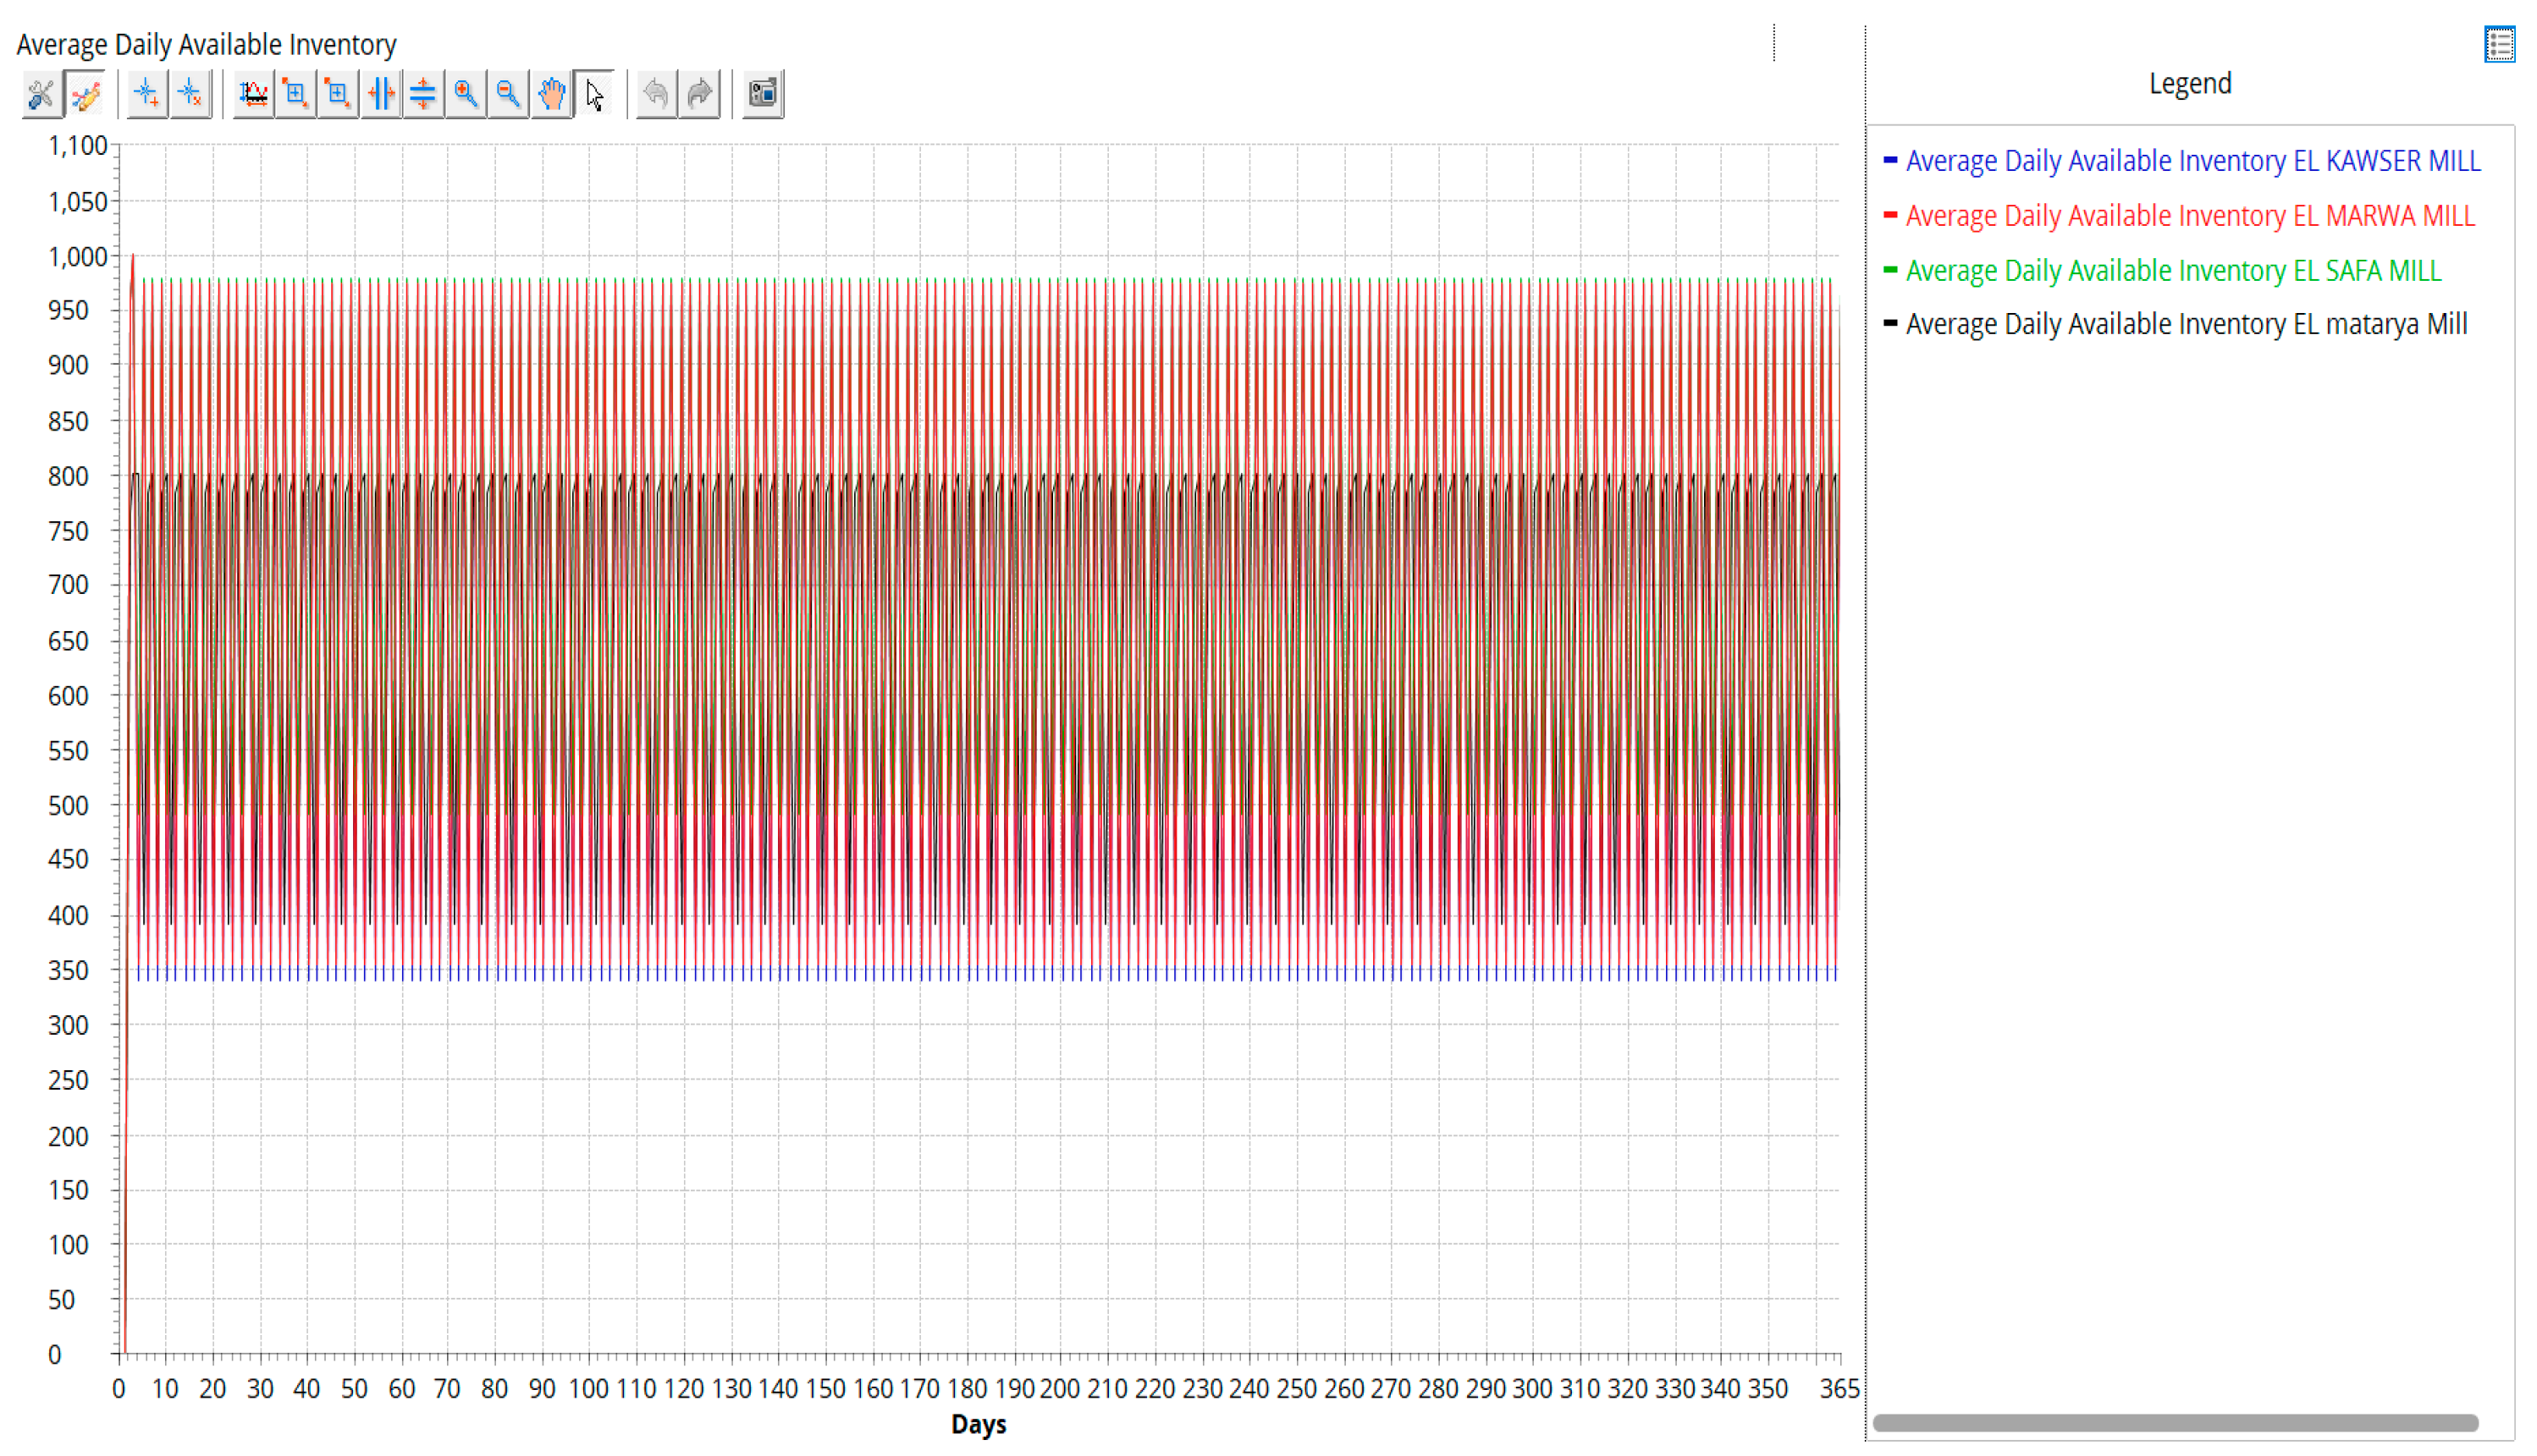This screenshot has width=2537, height=1456.
Task: Toggle the plot edit pencil tool
Action: [85, 94]
